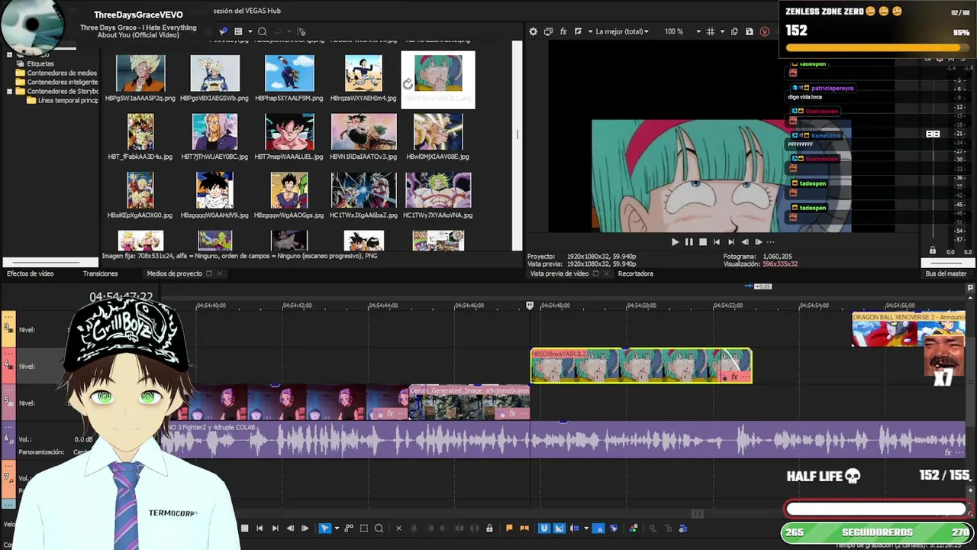Close Vista previa de vídeo tab
The height and width of the screenshot is (550, 977).
(607, 273)
